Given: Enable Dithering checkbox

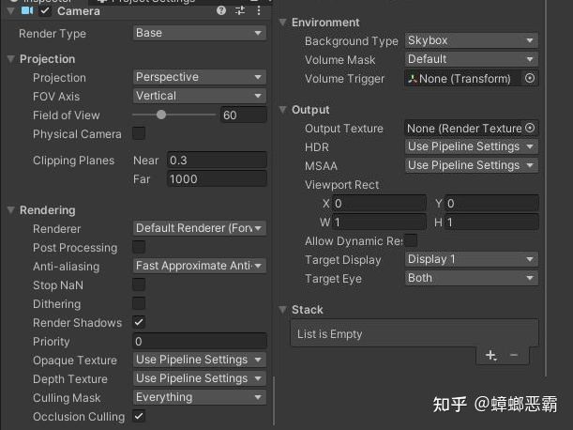Looking at the screenshot, I should (x=139, y=303).
